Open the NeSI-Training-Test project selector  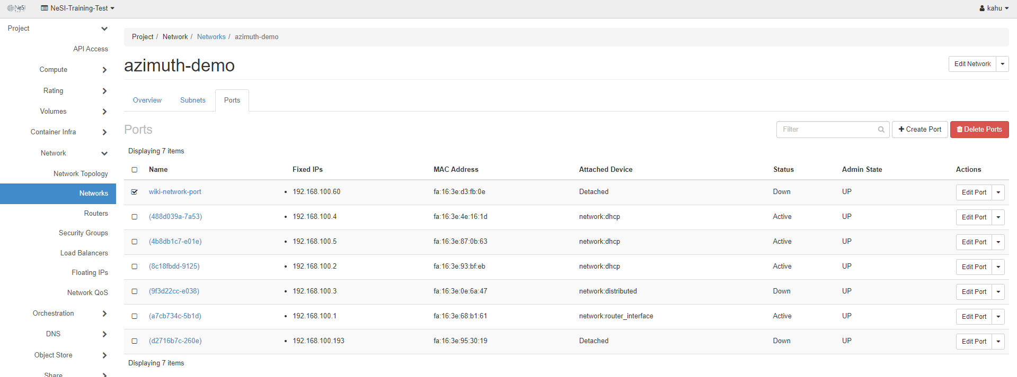(x=78, y=8)
